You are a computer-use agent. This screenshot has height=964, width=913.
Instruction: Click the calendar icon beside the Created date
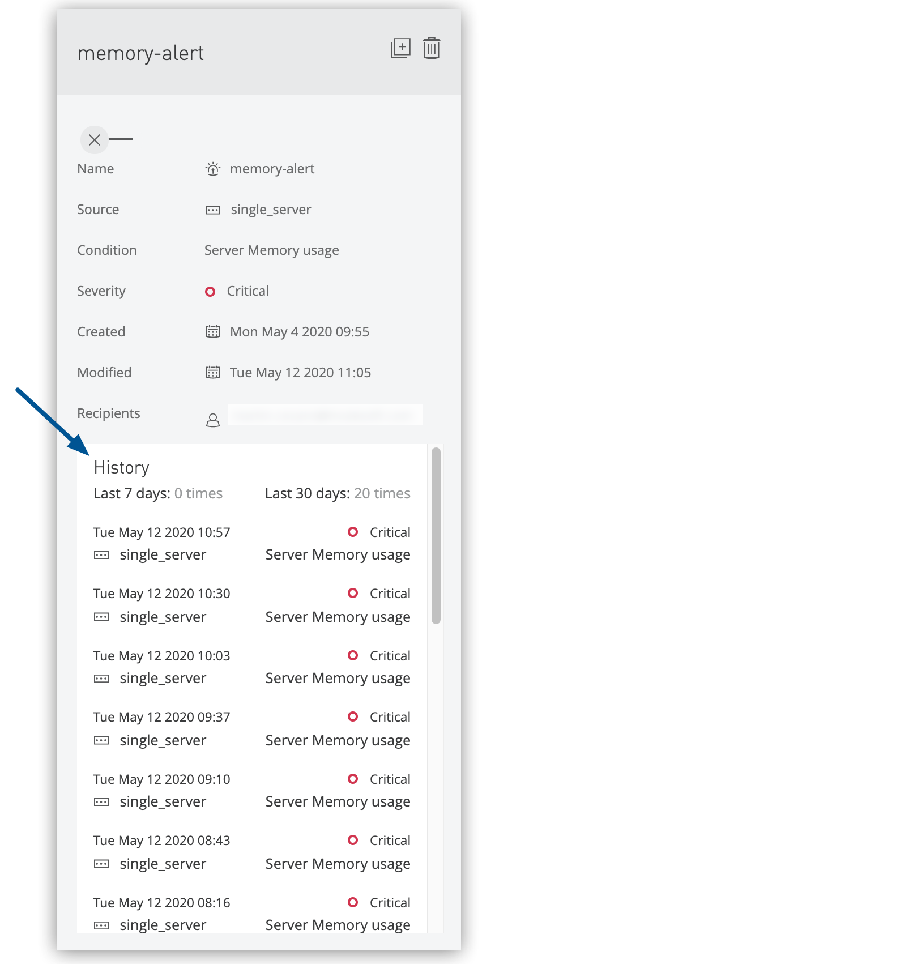tap(212, 331)
